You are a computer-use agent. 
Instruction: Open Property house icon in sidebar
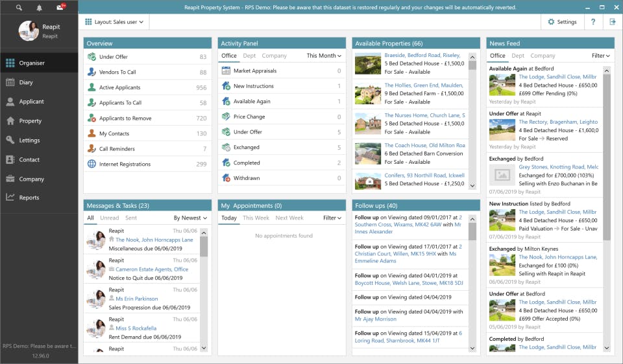[10, 121]
